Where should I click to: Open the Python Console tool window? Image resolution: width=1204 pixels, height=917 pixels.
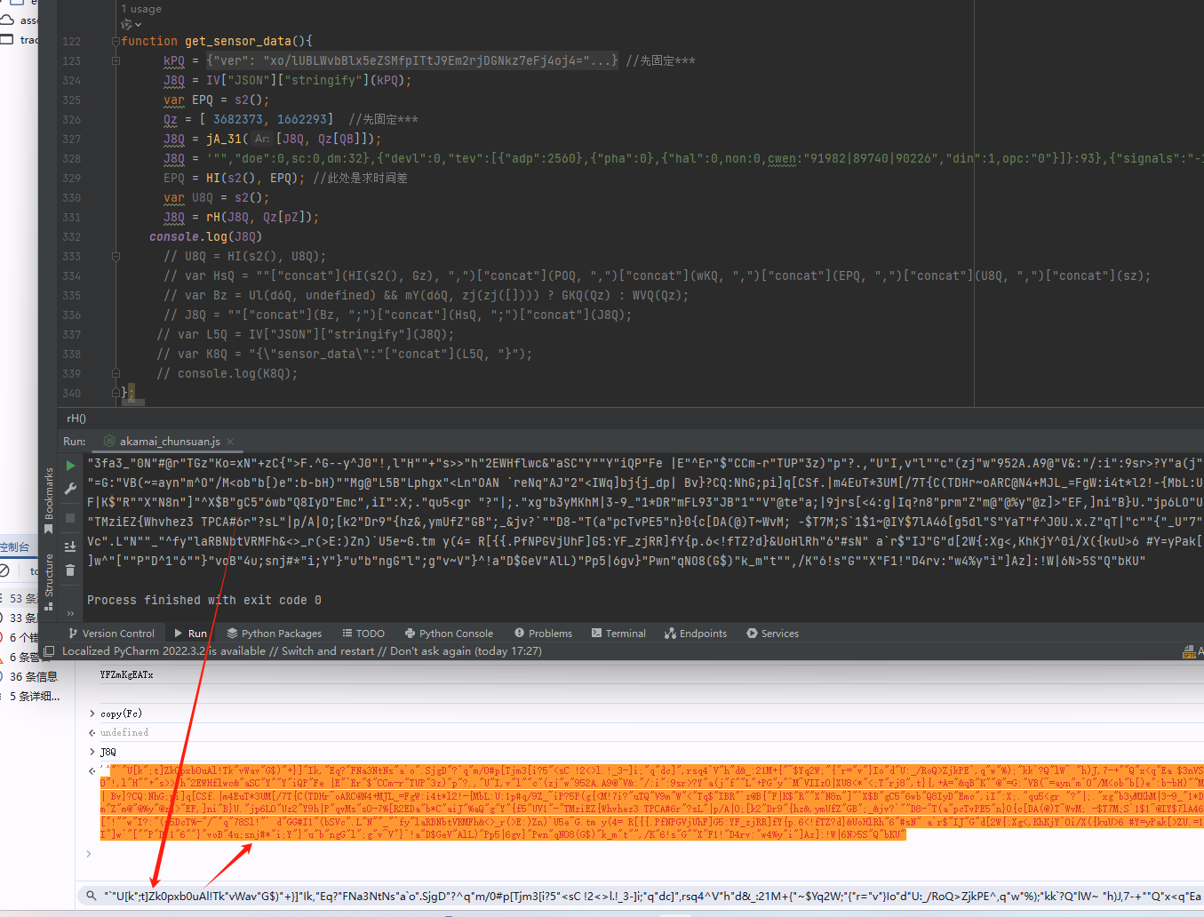(x=449, y=634)
